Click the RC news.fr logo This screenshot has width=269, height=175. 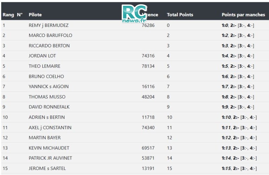click(x=134, y=14)
